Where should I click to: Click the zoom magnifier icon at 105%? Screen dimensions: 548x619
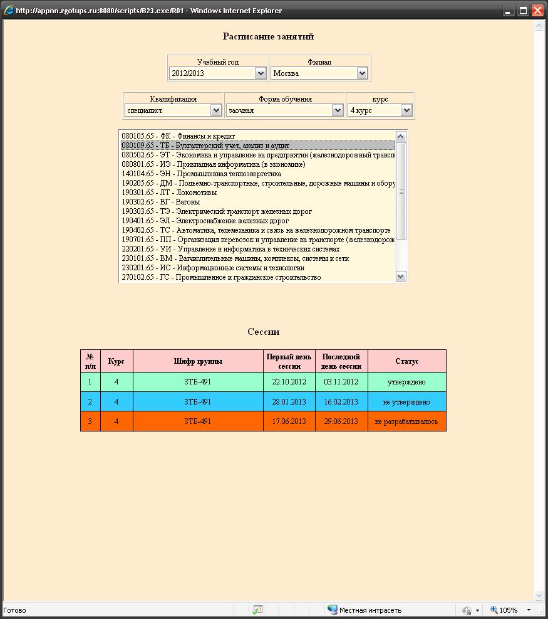(494, 610)
